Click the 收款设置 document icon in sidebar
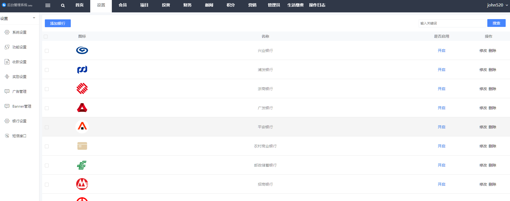This screenshot has width=510, height=201. pyautogui.click(x=7, y=62)
